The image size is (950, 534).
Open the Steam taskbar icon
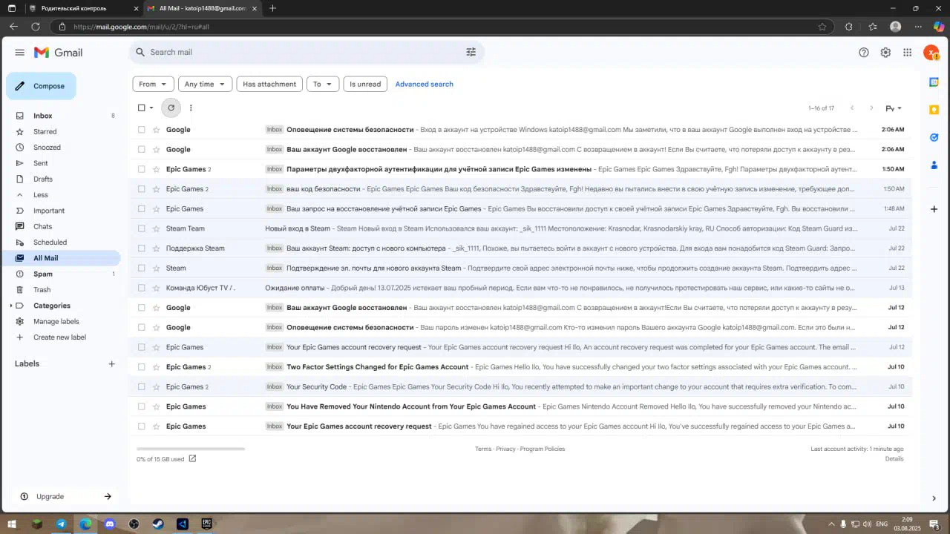tap(158, 524)
